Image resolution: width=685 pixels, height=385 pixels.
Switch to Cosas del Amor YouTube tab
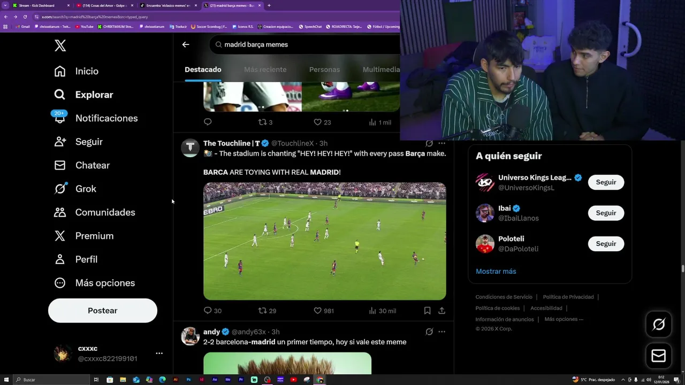(x=105, y=5)
